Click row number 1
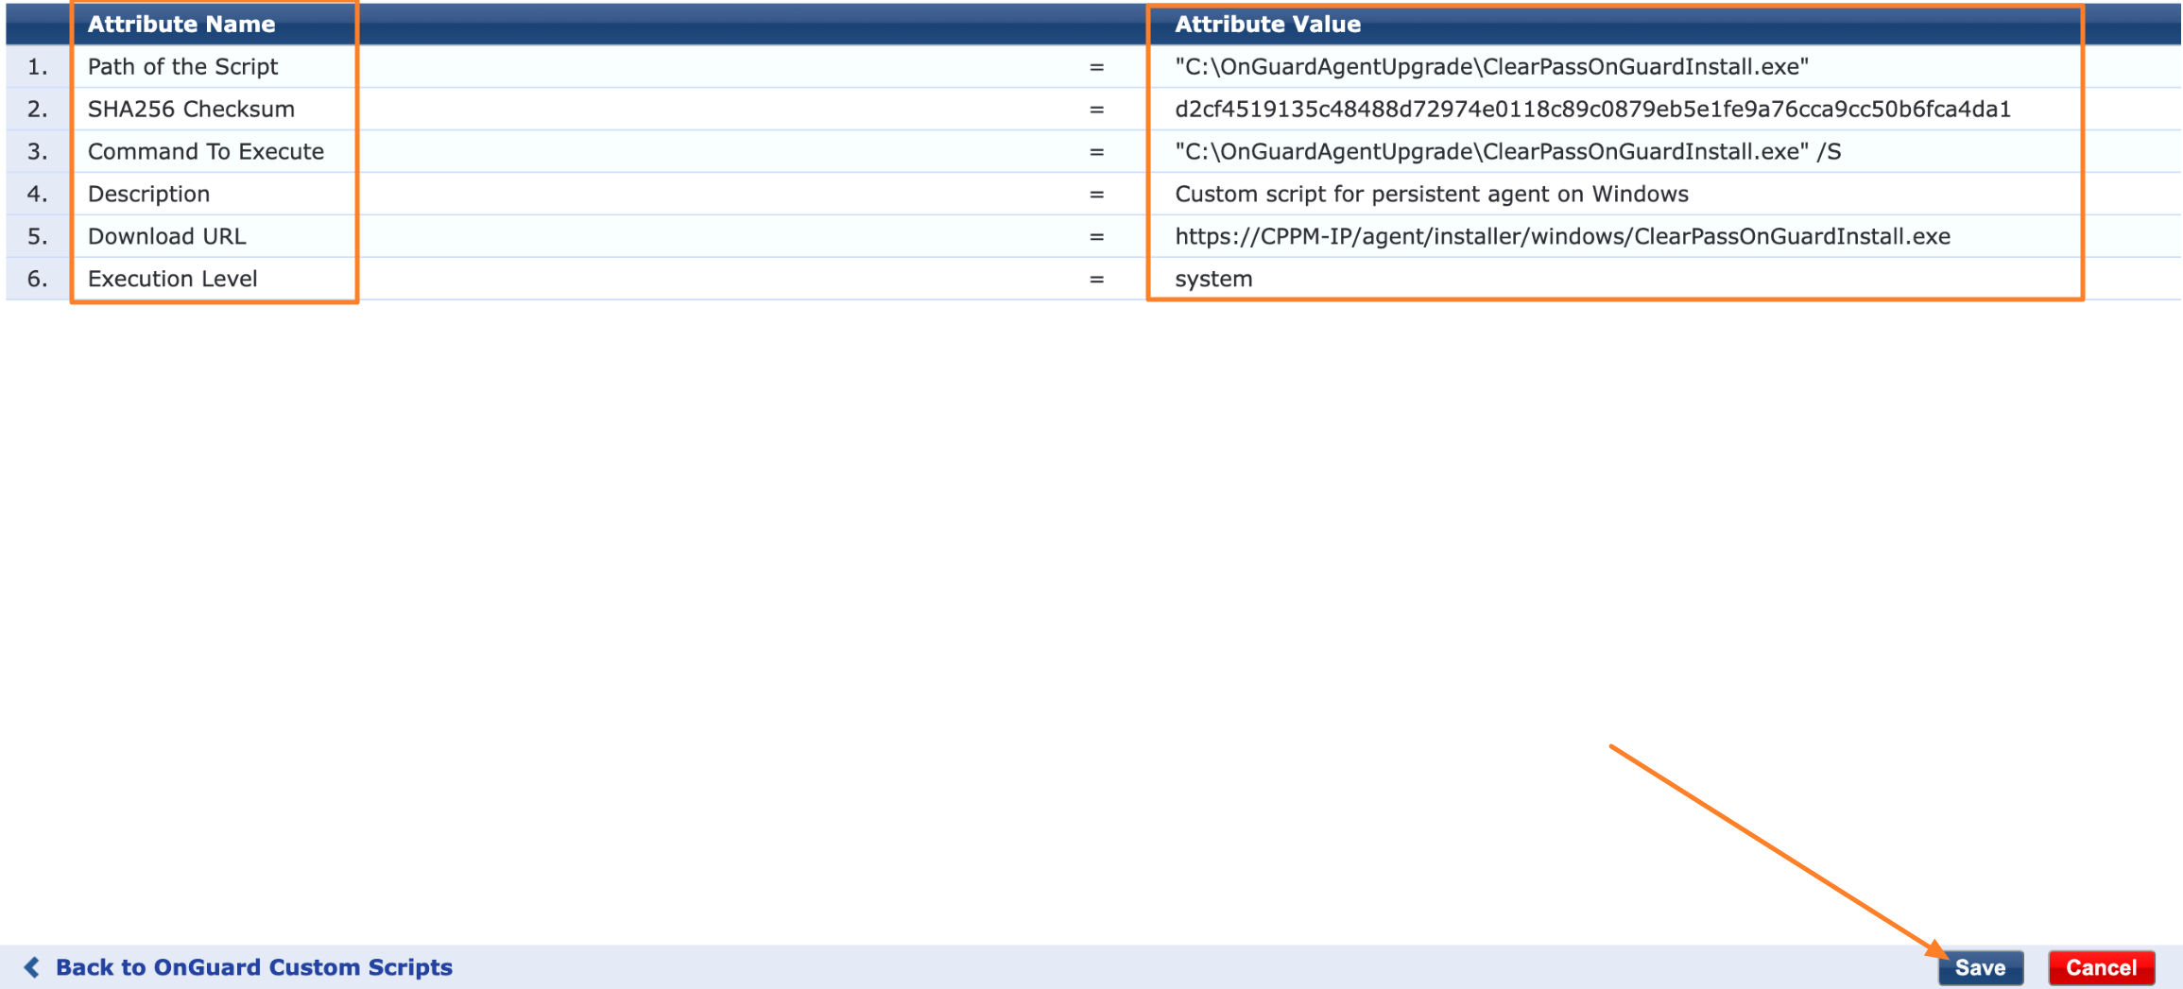This screenshot has width=2183, height=989. pyautogui.click(x=38, y=67)
